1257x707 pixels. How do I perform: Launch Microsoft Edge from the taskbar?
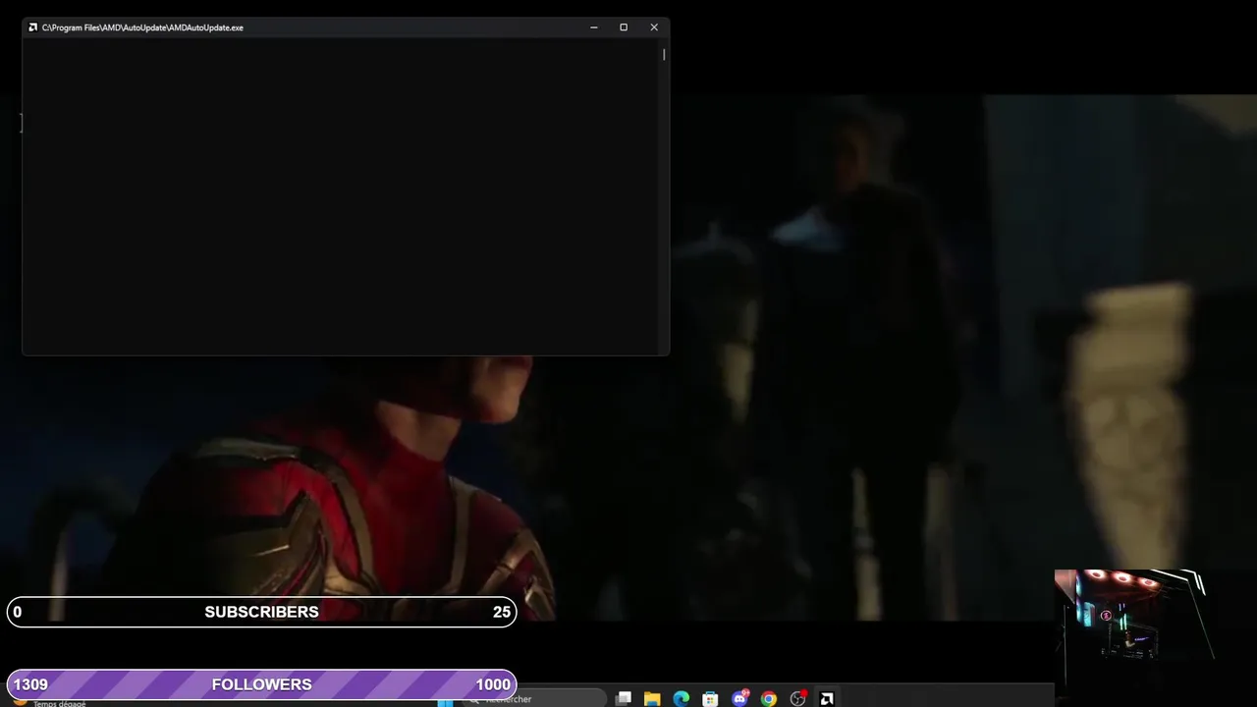coord(682,699)
